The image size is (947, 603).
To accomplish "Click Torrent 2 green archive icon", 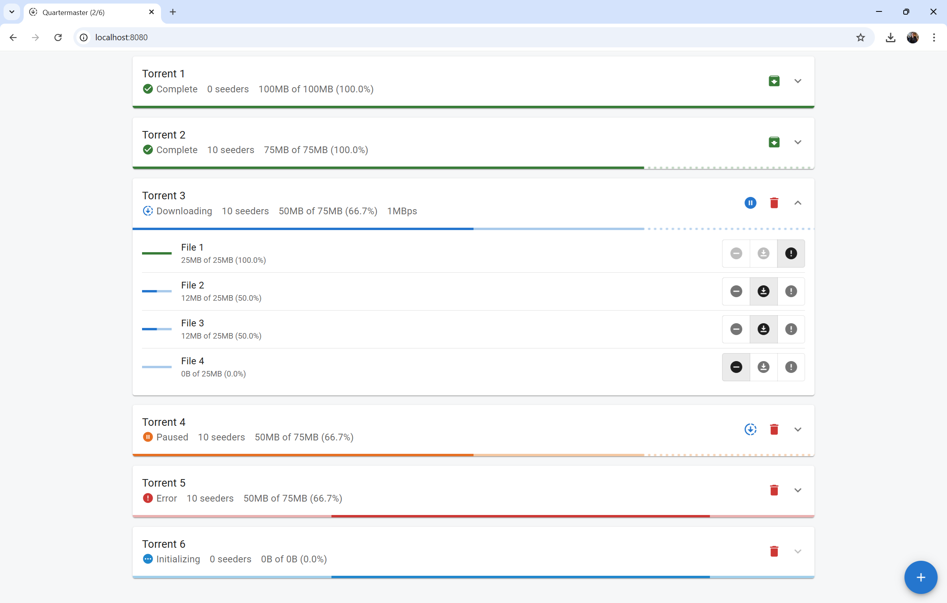I will pyautogui.click(x=774, y=142).
